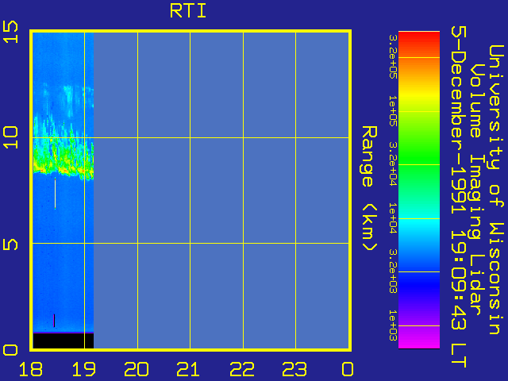The height and width of the screenshot is (381, 508).
Task: Select the 5 km range tick label
Action: [x=10, y=244]
